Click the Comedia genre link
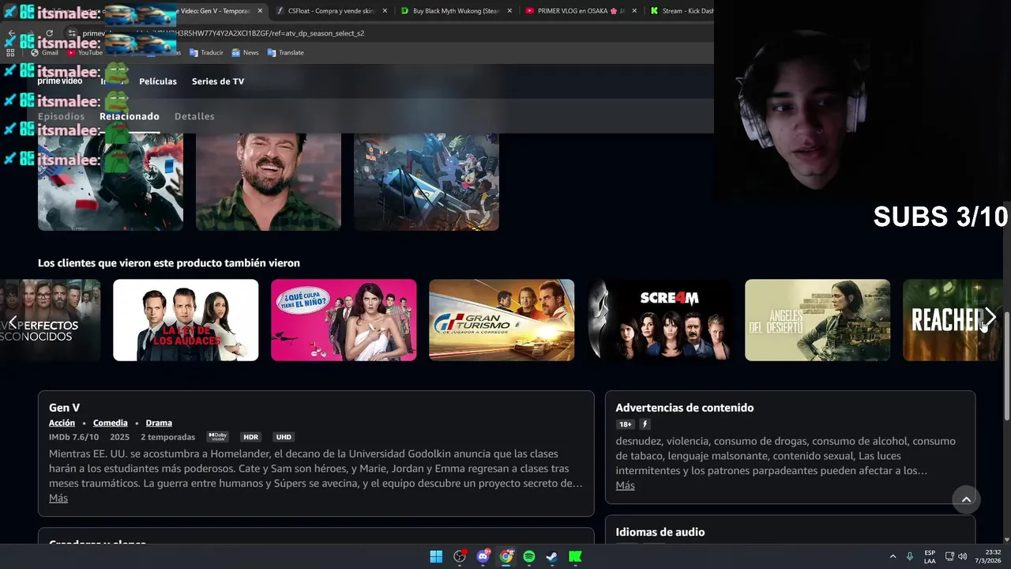This screenshot has width=1011, height=569. coord(110,423)
